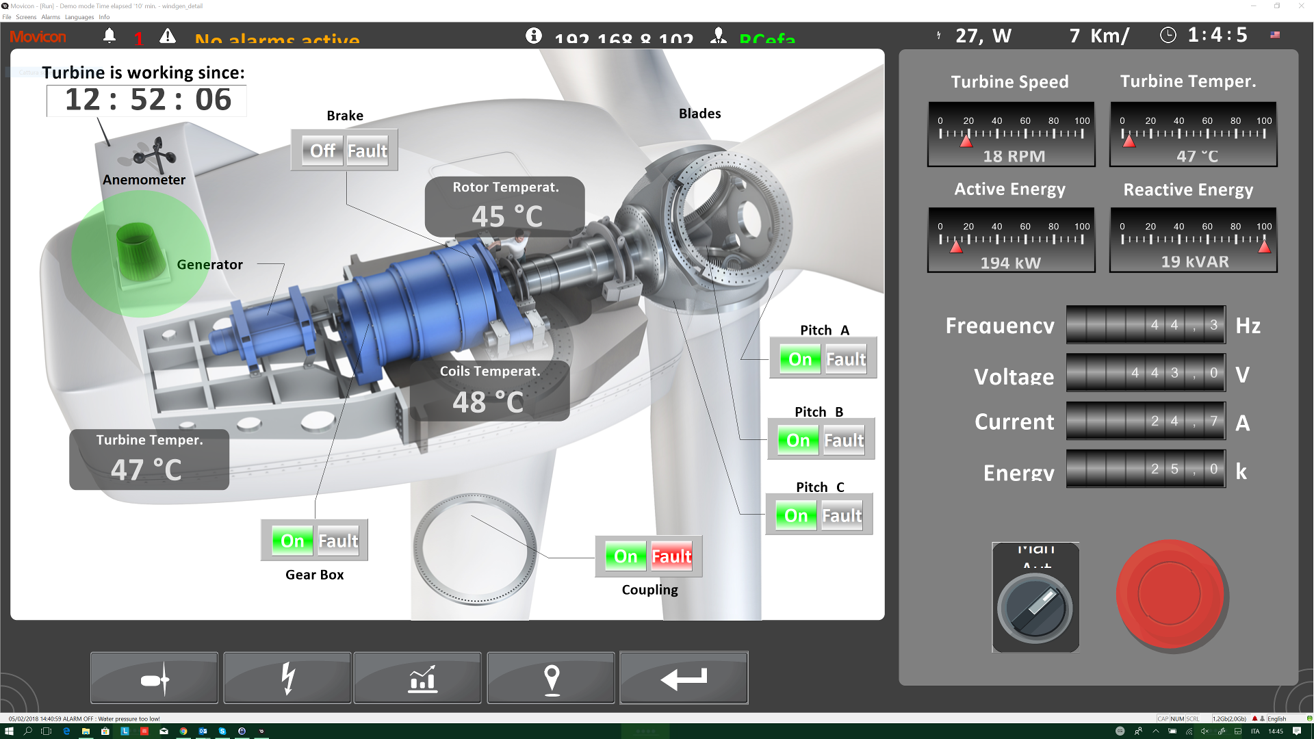The width and height of the screenshot is (1314, 739).
Task: Turn the Man/Aut rotary selector switch
Action: point(1035,608)
